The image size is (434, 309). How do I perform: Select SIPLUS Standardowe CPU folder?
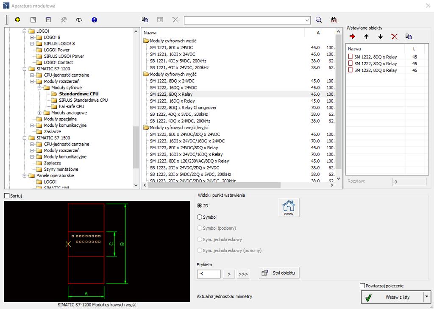point(83,100)
